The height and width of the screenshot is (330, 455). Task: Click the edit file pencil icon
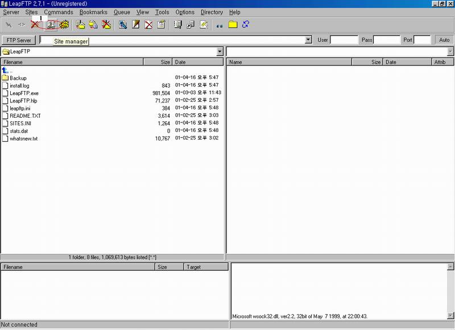[x=136, y=24]
